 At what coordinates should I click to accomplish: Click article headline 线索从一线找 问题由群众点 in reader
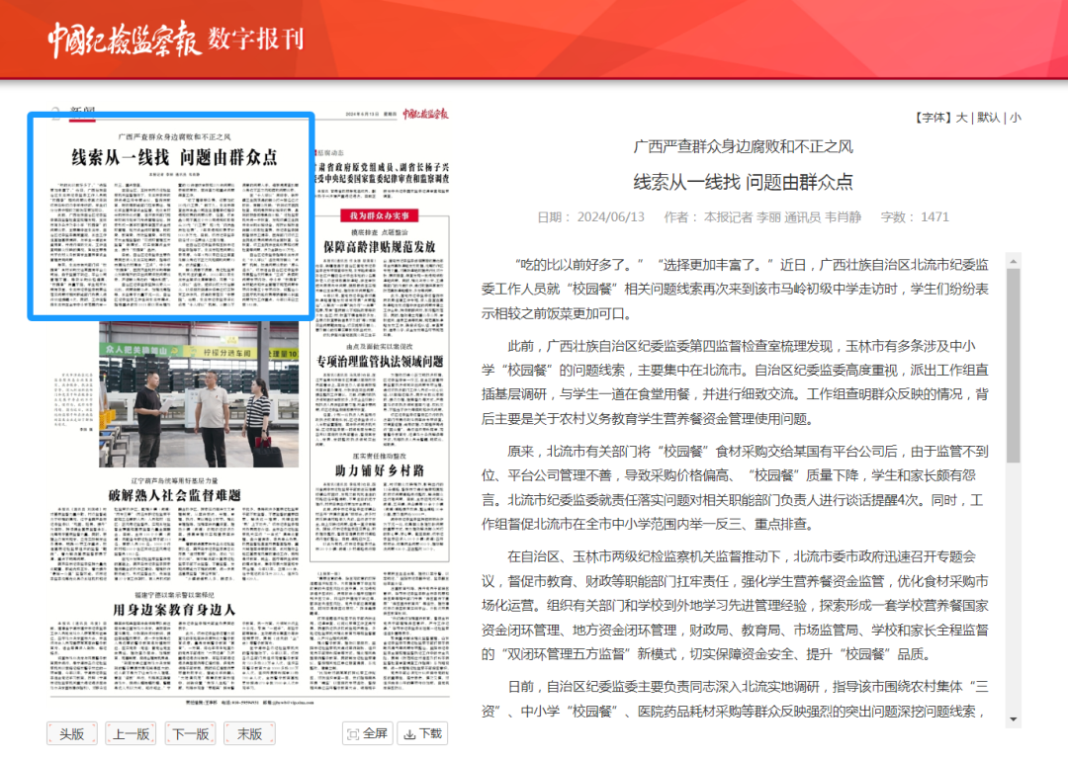tap(743, 182)
